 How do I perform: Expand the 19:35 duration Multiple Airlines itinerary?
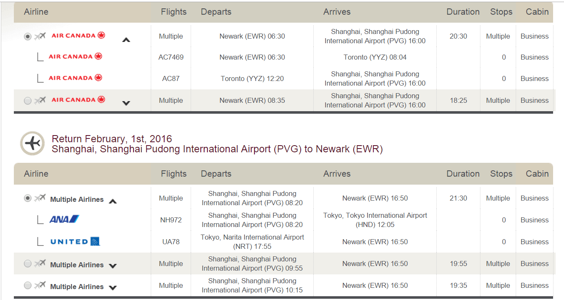tap(113, 287)
